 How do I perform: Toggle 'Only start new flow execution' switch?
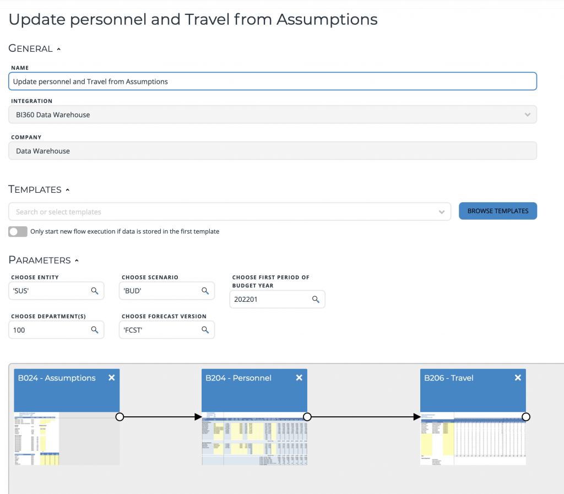click(x=18, y=232)
